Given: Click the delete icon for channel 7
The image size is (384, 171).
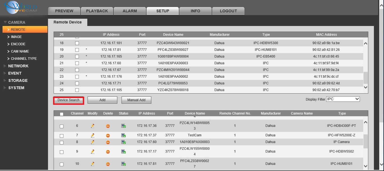Looking at the screenshot, I should 108,136.
